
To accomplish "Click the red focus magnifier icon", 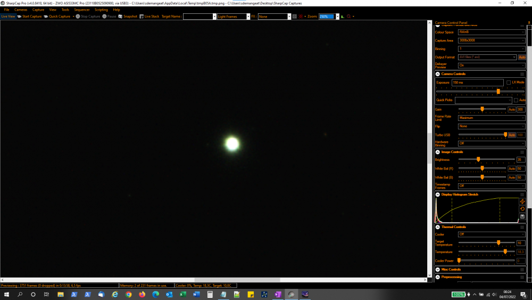I will [349, 17].
